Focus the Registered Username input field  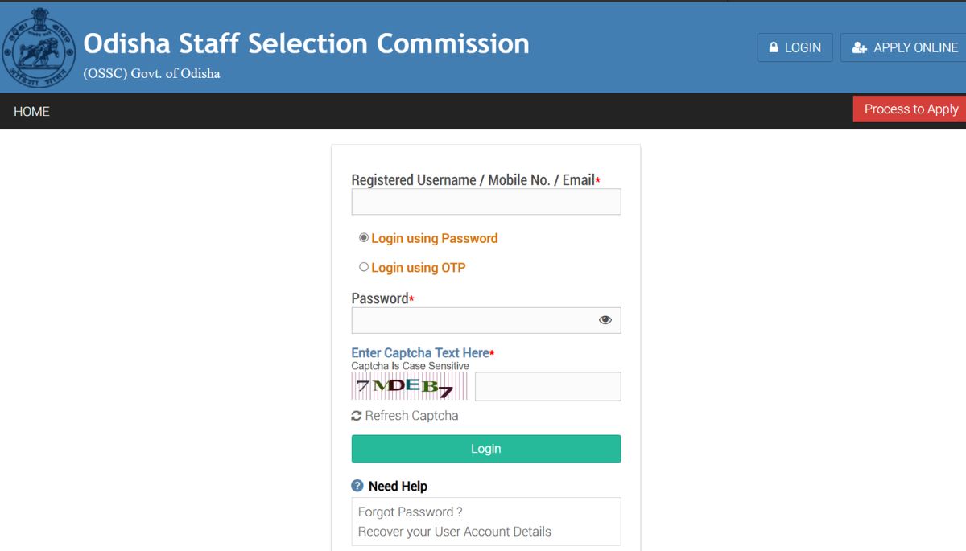coord(485,202)
